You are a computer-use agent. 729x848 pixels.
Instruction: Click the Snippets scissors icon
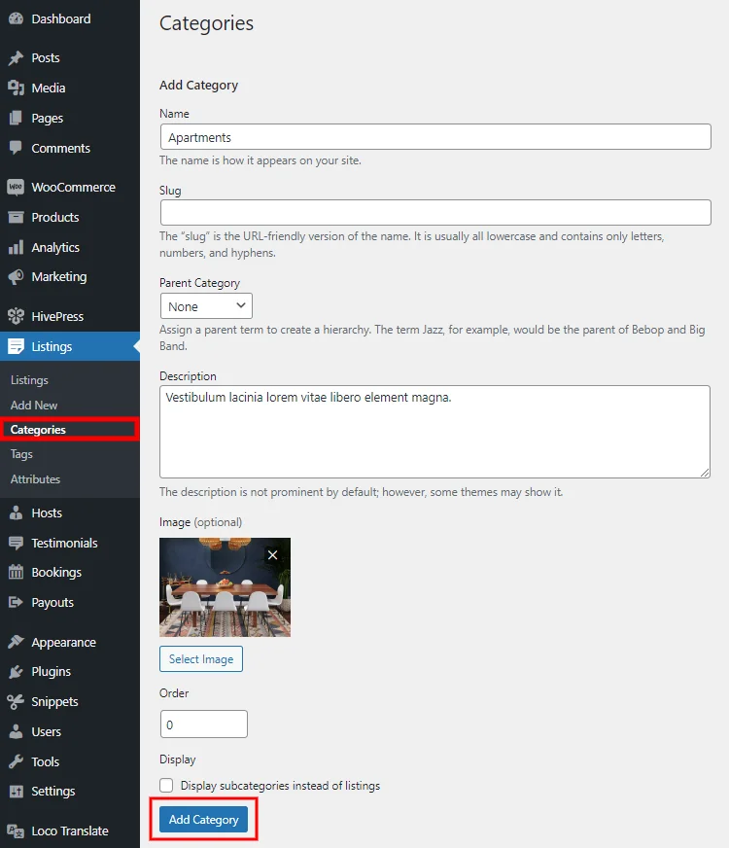pos(16,701)
